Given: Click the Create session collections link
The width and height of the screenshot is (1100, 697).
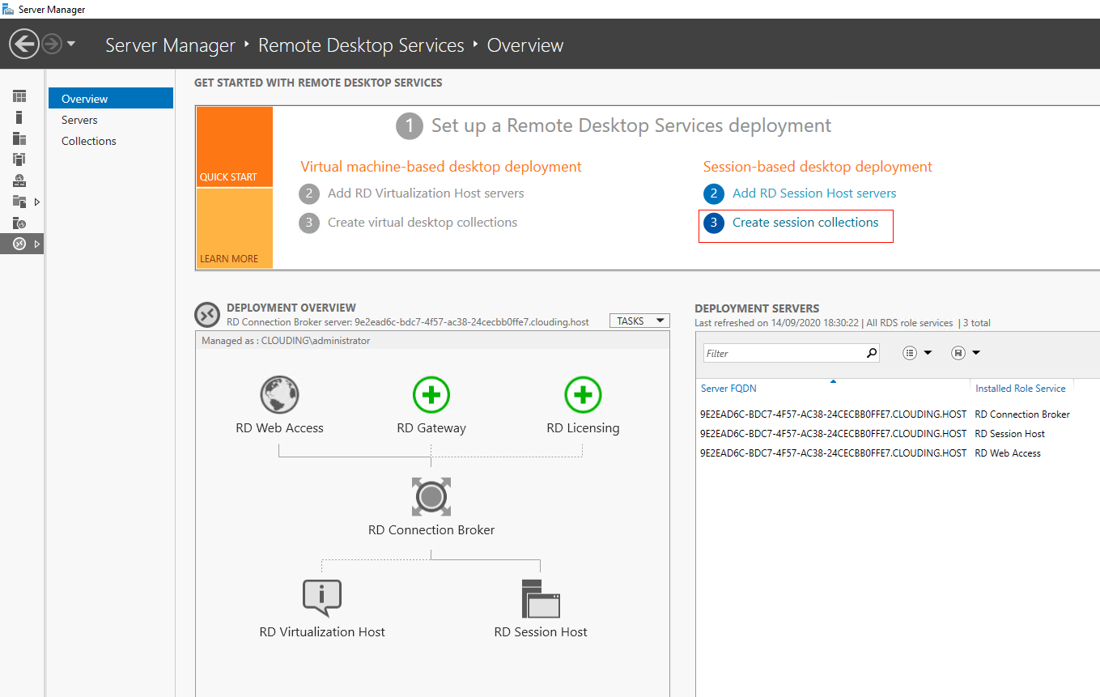Looking at the screenshot, I should coord(805,223).
